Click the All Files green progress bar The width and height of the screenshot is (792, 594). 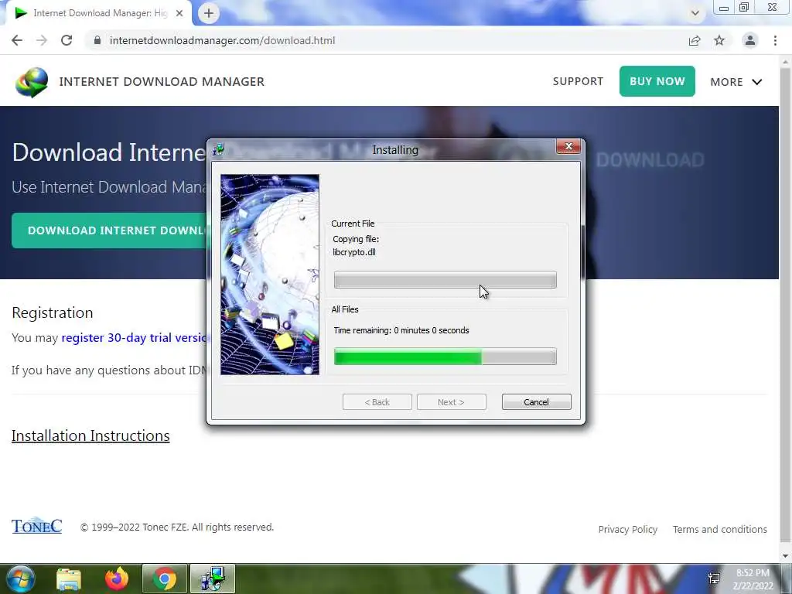click(x=445, y=357)
